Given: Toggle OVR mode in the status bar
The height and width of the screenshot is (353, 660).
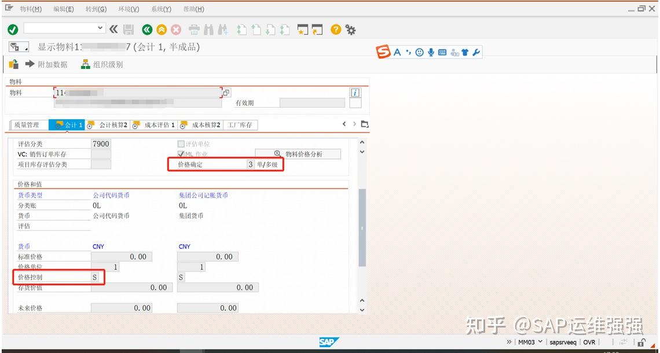Looking at the screenshot, I should coord(589,342).
